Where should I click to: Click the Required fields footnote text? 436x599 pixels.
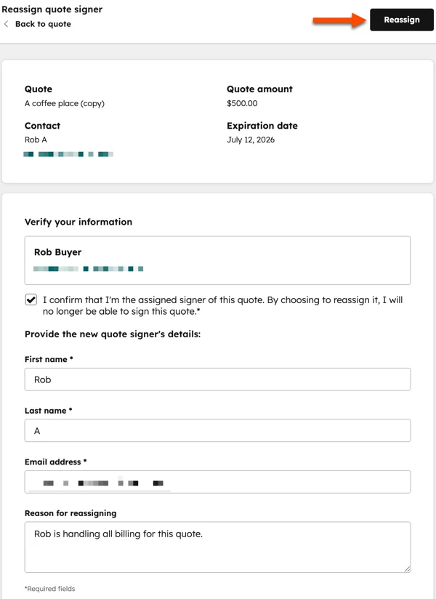pos(50,589)
